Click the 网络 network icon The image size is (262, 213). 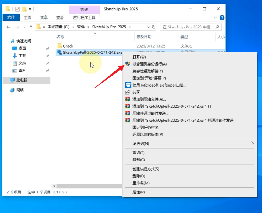click(12, 90)
